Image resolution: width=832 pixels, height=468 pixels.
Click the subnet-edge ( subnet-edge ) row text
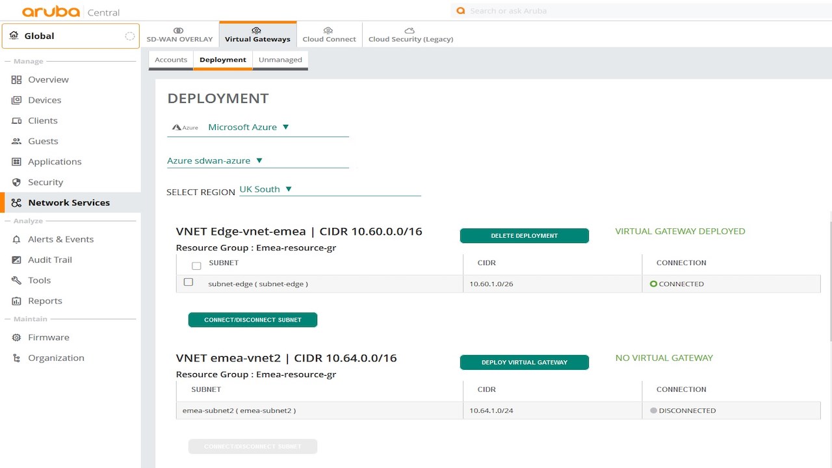(258, 284)
